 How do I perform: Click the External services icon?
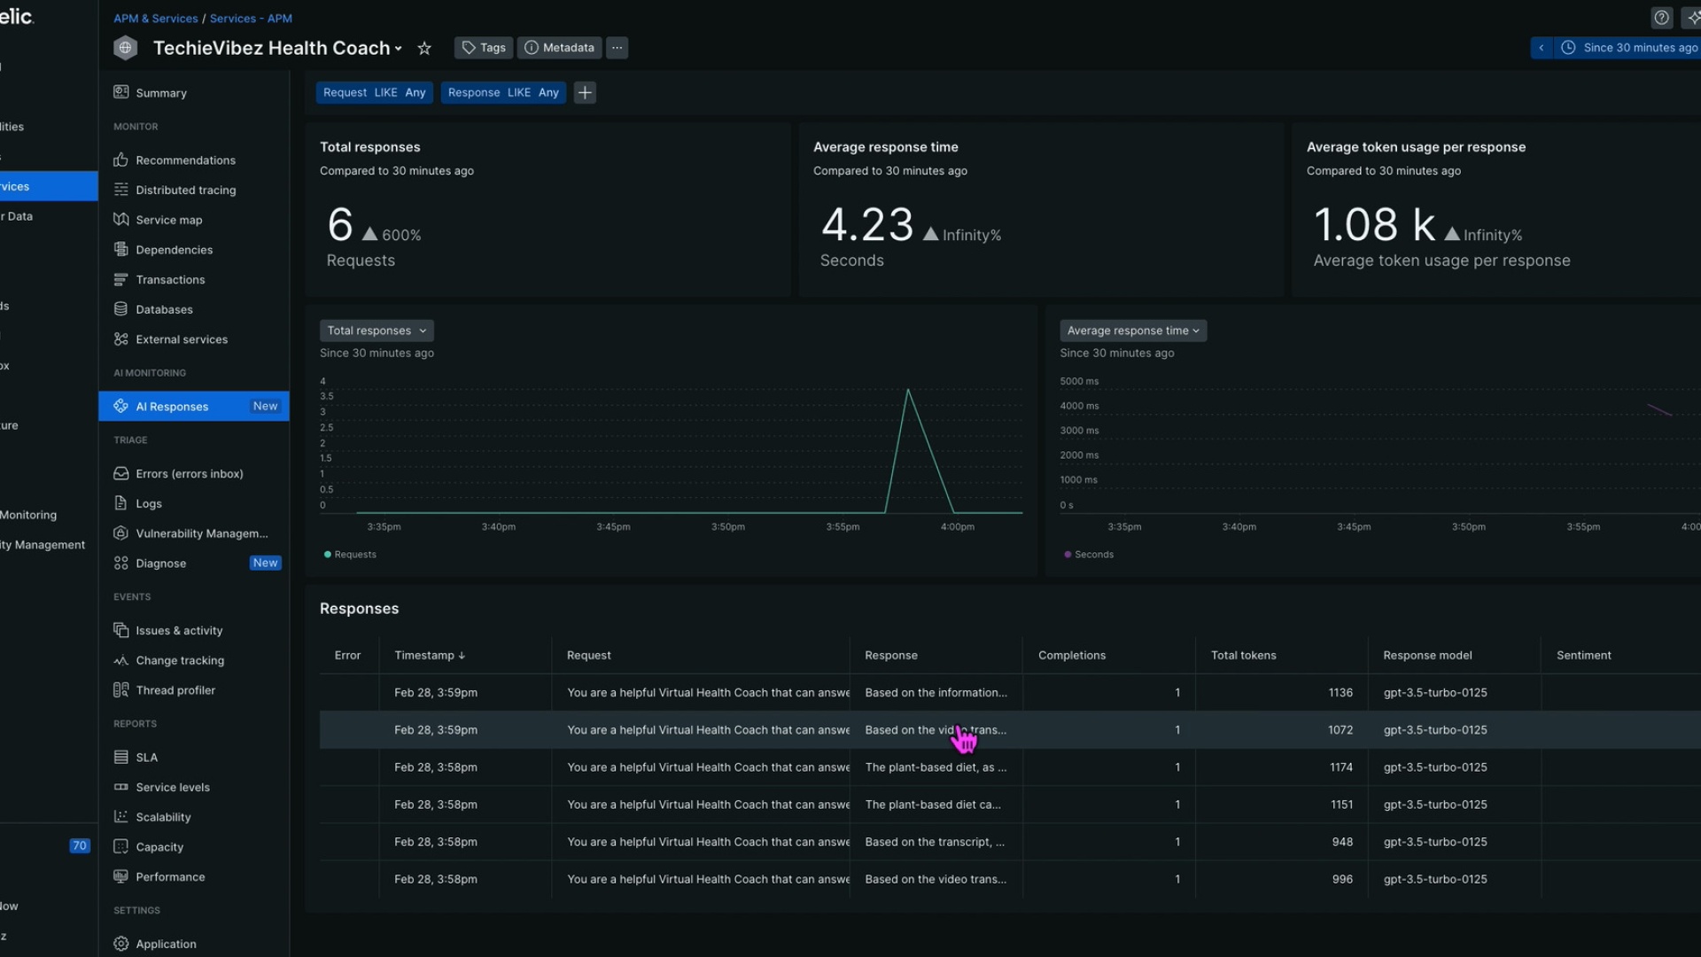pos(121,339)
